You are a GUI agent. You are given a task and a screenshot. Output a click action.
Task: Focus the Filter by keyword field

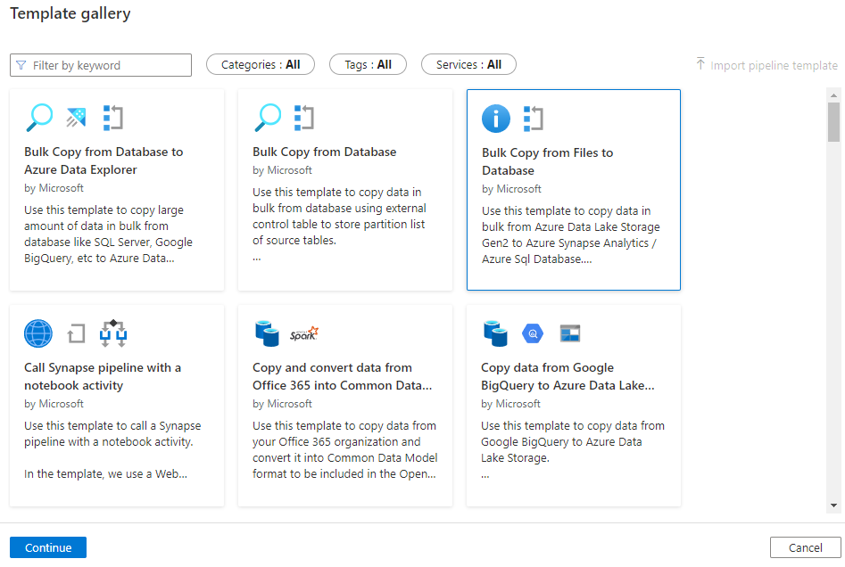click(109, 65)
